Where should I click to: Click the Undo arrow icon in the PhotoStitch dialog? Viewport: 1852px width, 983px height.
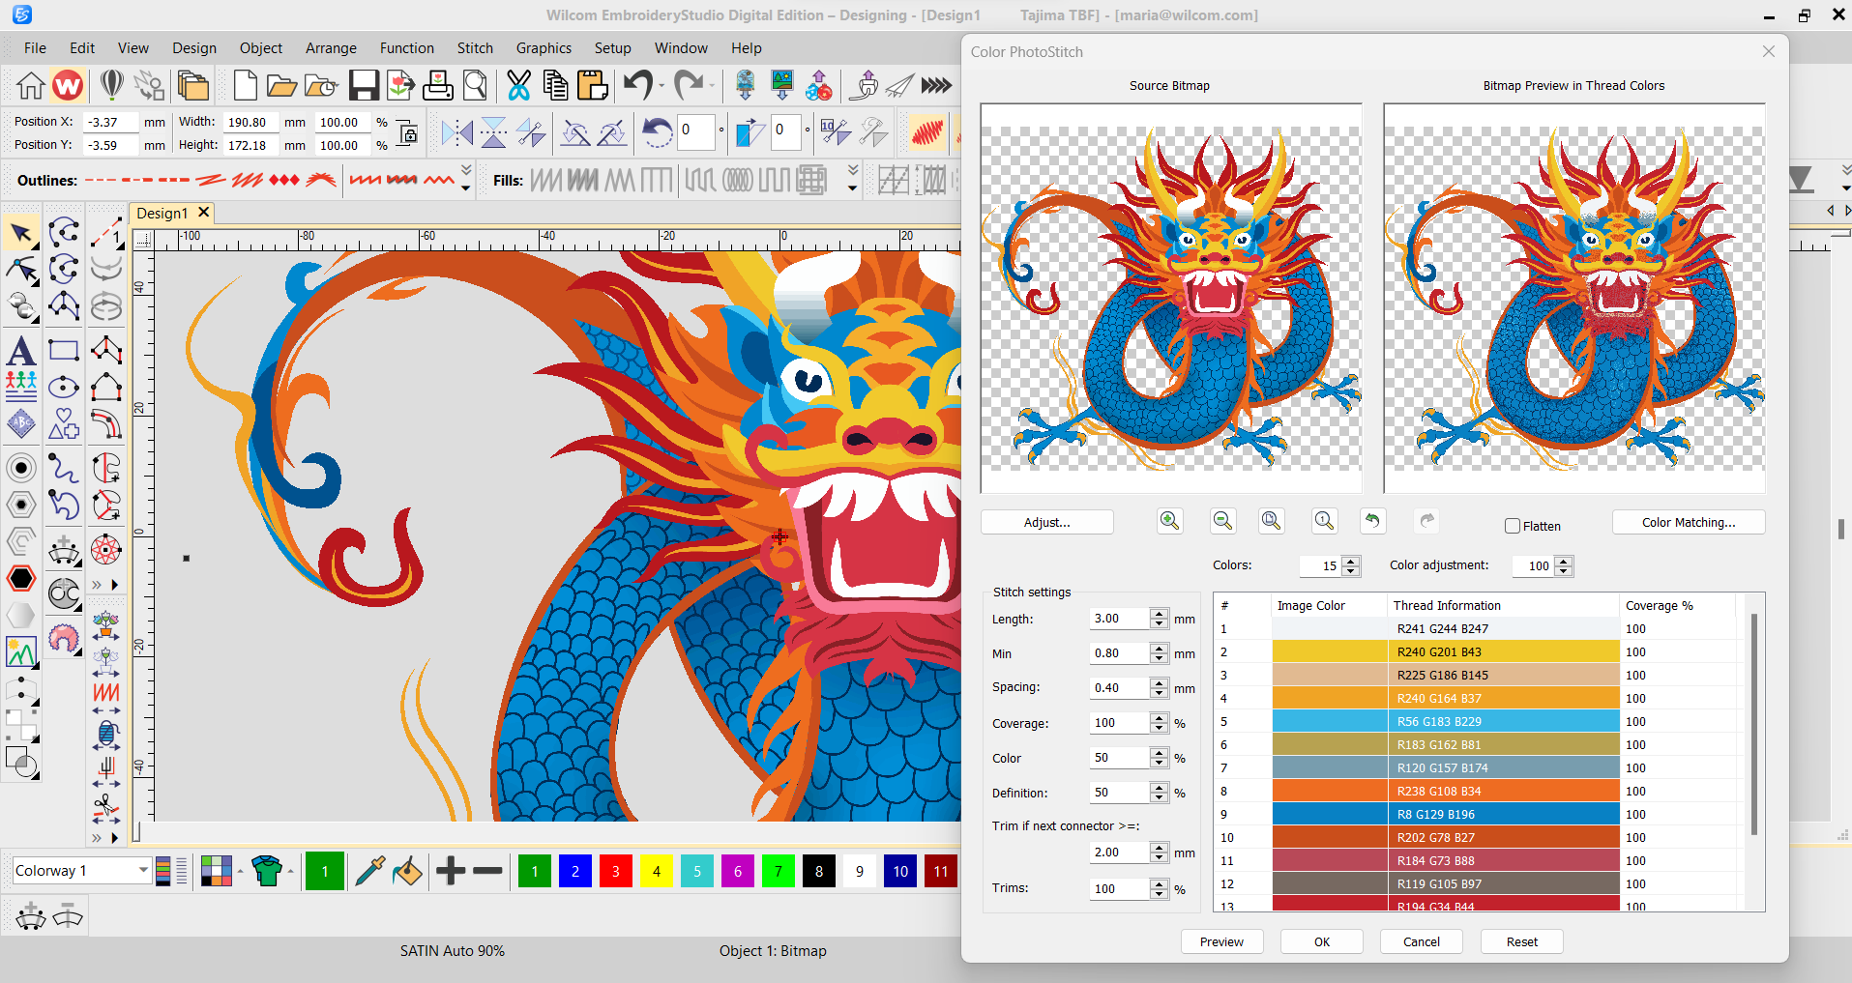1372,521
